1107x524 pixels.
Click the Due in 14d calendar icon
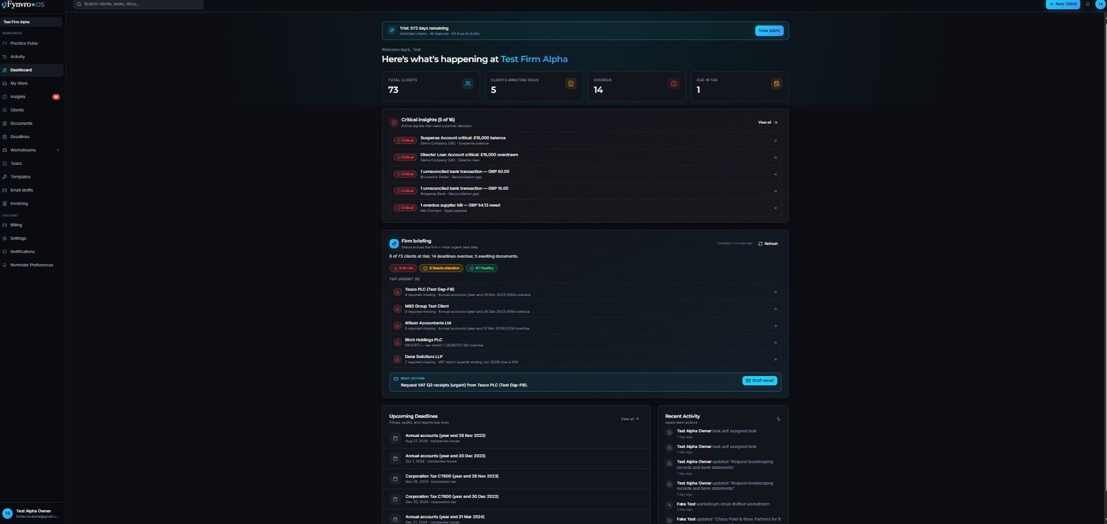coord(776,84)
